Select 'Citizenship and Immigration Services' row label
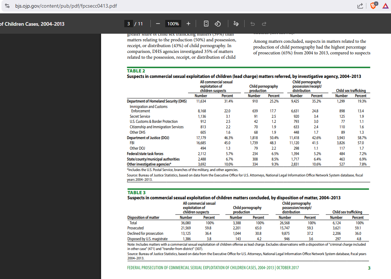Image resolution: width=391 pixels, height=279 pixels. coord(157,127)
